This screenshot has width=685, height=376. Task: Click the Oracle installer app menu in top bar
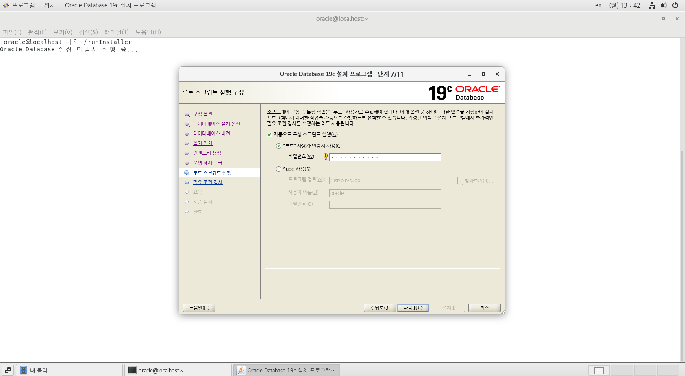coord(110,5)
